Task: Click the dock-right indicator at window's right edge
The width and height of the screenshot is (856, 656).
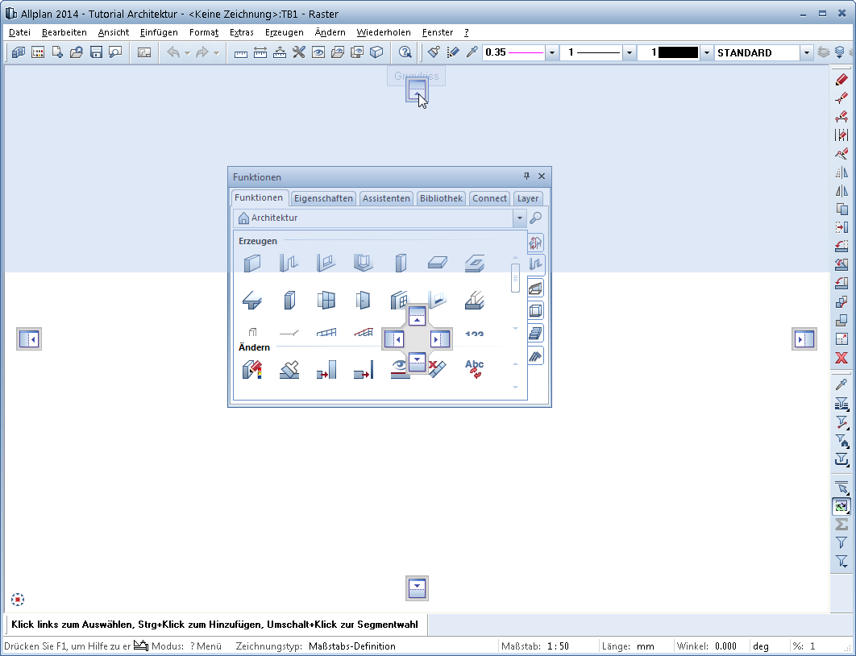Action: [804, 339]
